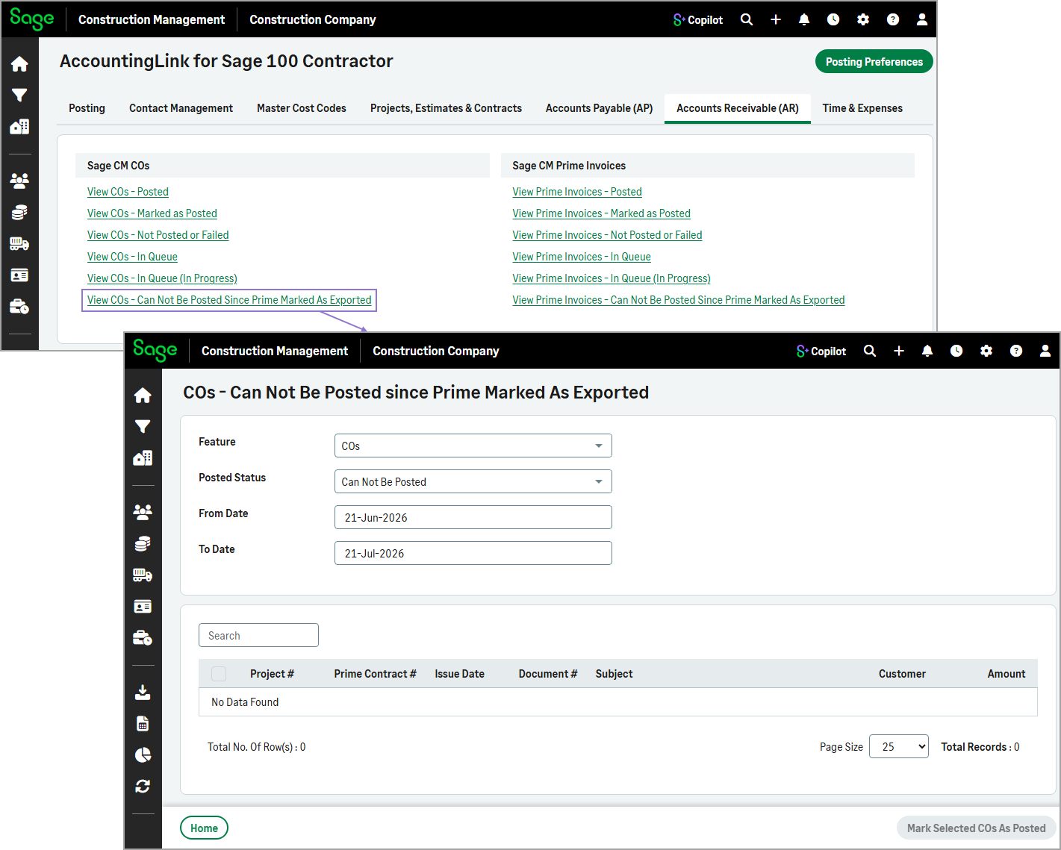Open notifications bell in back window header
1061x850 pixels.
coord(804,20)
